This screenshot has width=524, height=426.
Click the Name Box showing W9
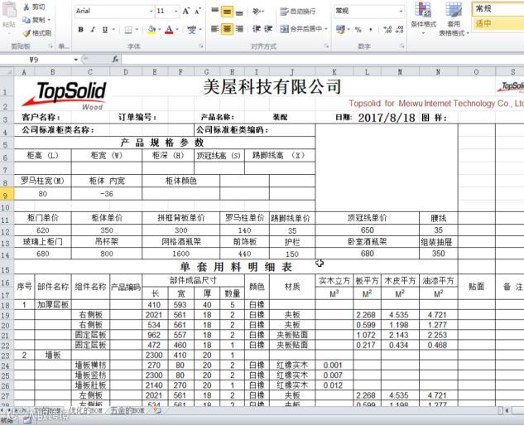(x=36, y=60)
